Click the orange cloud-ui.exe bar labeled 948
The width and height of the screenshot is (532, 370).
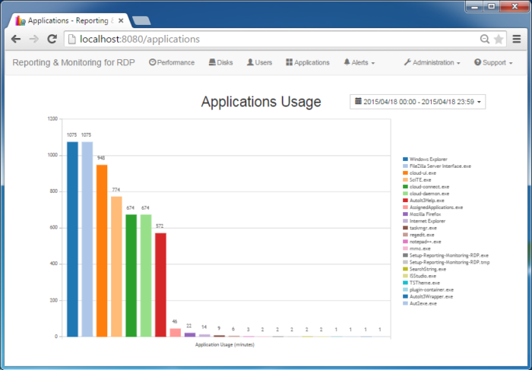coord(102,251)
